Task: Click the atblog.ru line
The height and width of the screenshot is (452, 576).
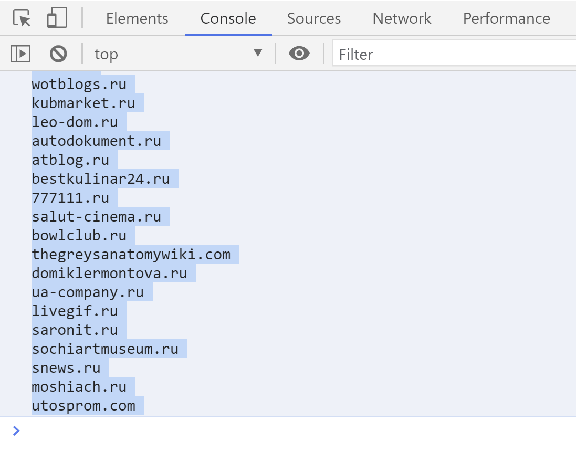Action: 70,160
